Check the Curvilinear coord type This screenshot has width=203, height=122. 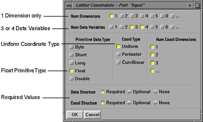(119, 62)
